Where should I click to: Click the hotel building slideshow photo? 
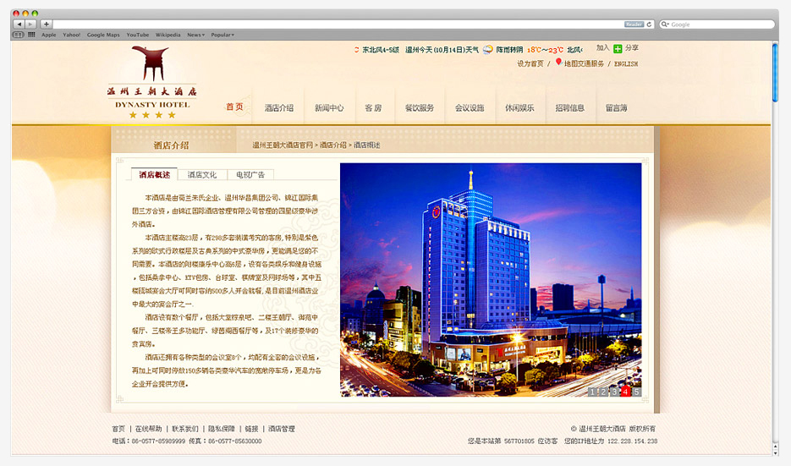491,271
